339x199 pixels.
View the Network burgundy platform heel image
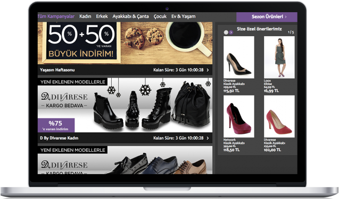(238, 116)
